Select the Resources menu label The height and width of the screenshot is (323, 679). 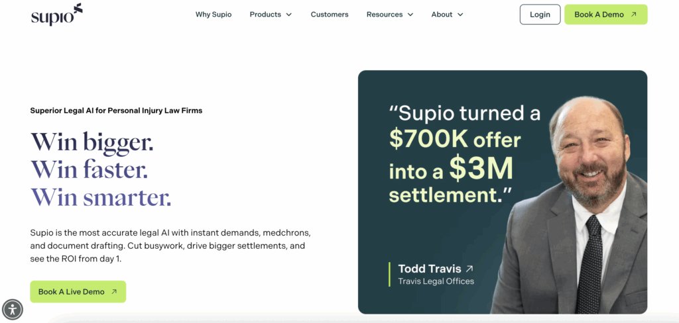tap(385, 15)
